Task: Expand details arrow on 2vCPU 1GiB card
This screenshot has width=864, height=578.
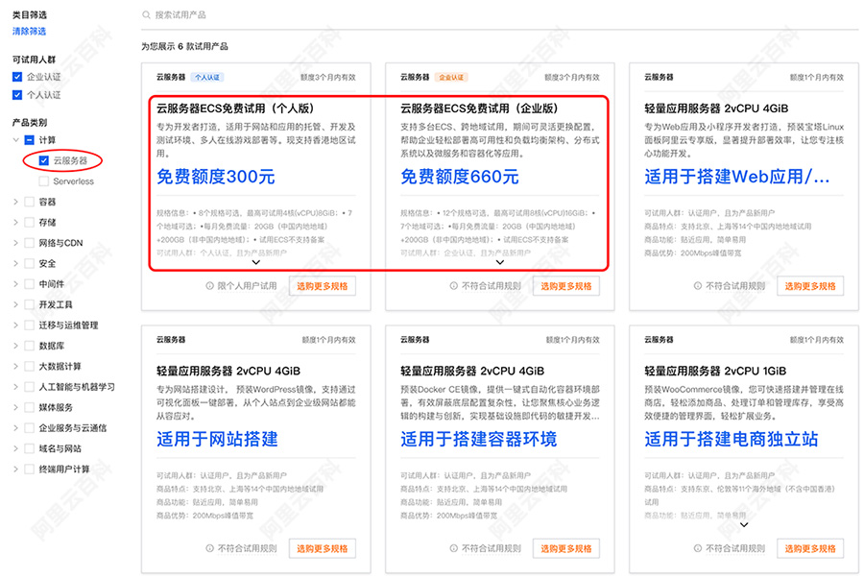Action: tap(744, 524)
